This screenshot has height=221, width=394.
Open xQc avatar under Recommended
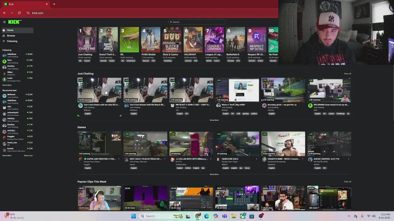click(4, 108)
